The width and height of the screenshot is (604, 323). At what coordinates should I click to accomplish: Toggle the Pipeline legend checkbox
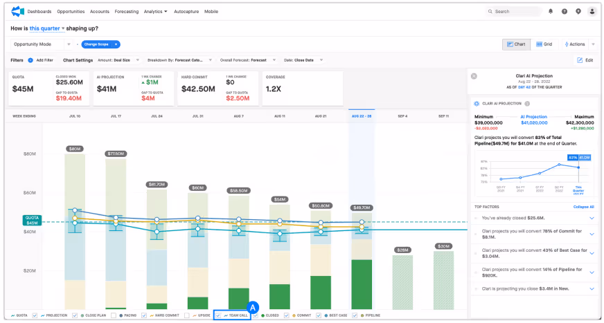click(x=355, y=315)
